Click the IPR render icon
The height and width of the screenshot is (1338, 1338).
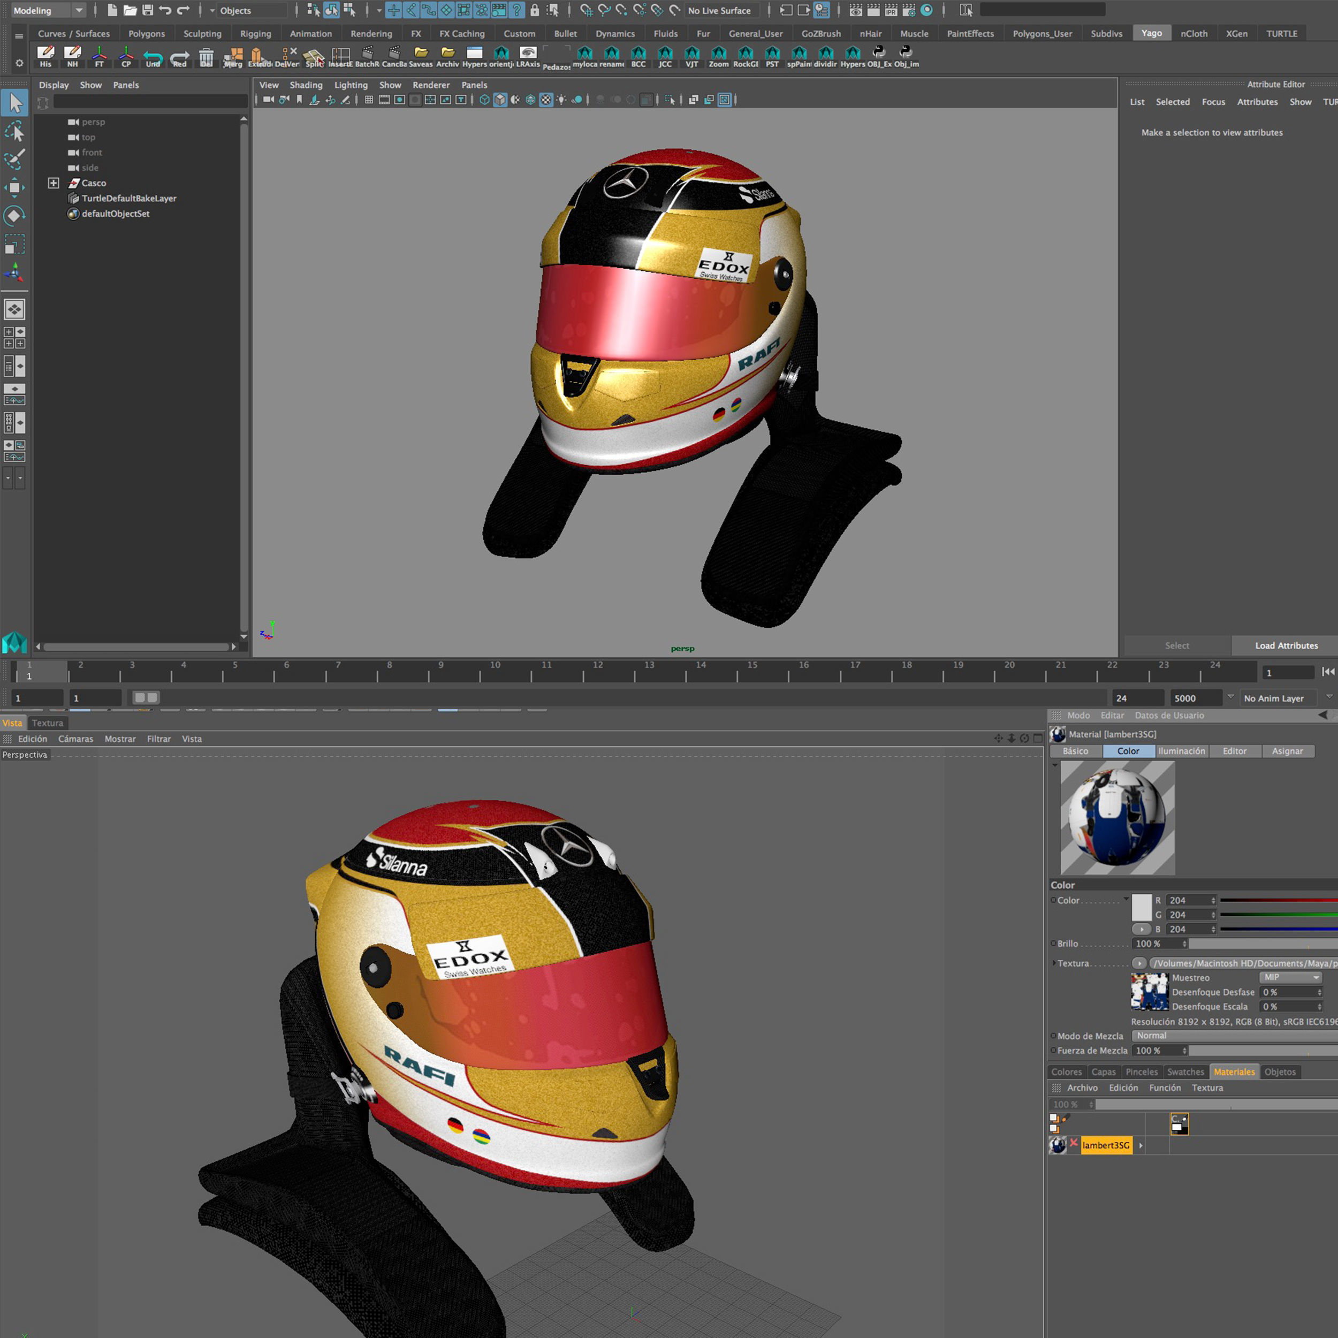coord(891,10)
